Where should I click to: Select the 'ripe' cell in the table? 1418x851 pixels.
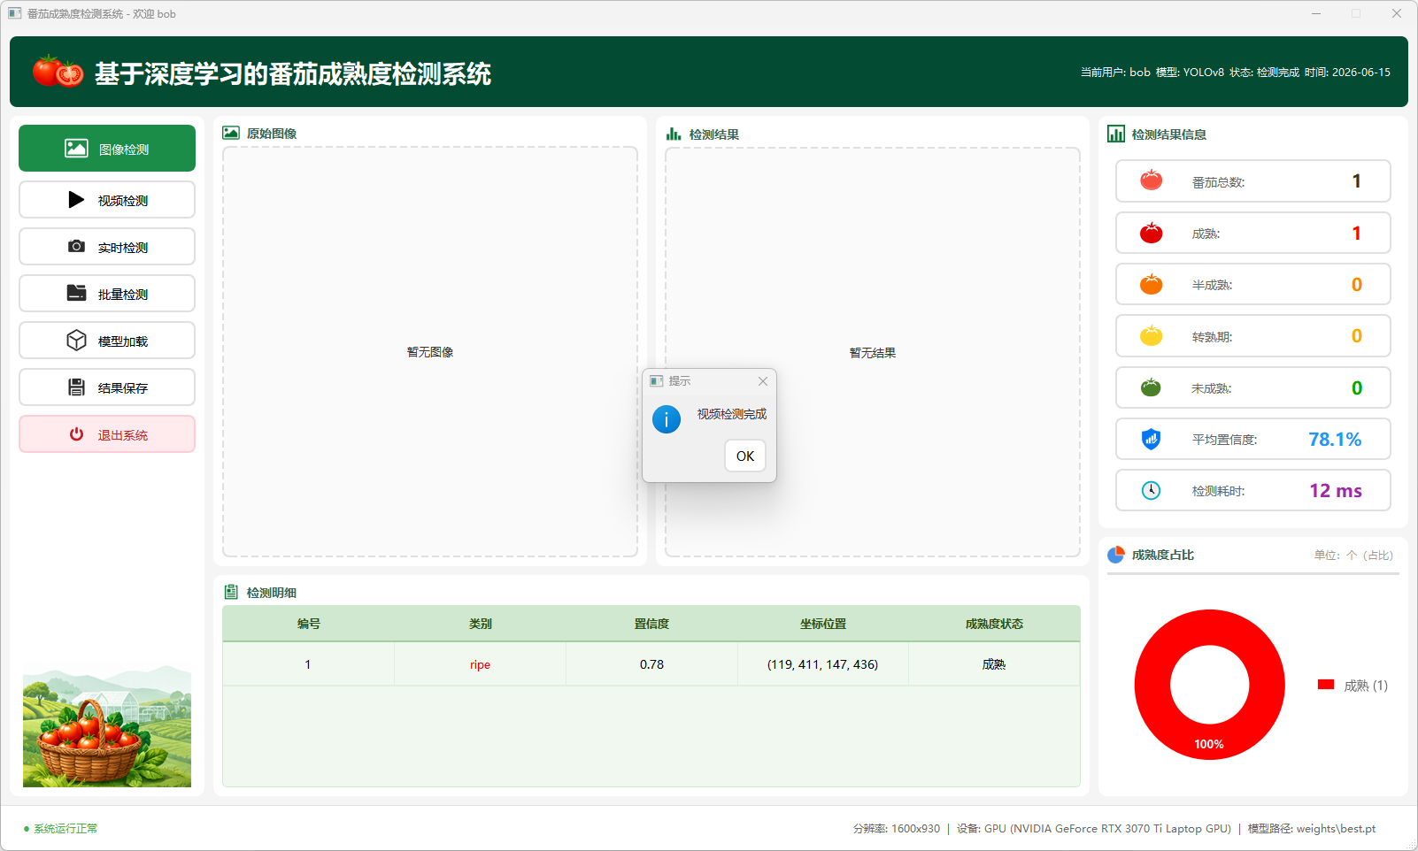[480, 664]
